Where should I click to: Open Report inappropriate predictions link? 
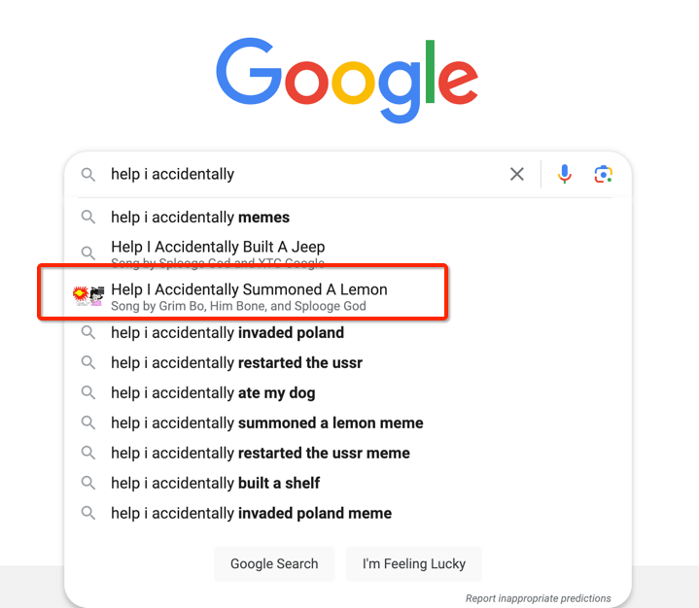point(538,598)
